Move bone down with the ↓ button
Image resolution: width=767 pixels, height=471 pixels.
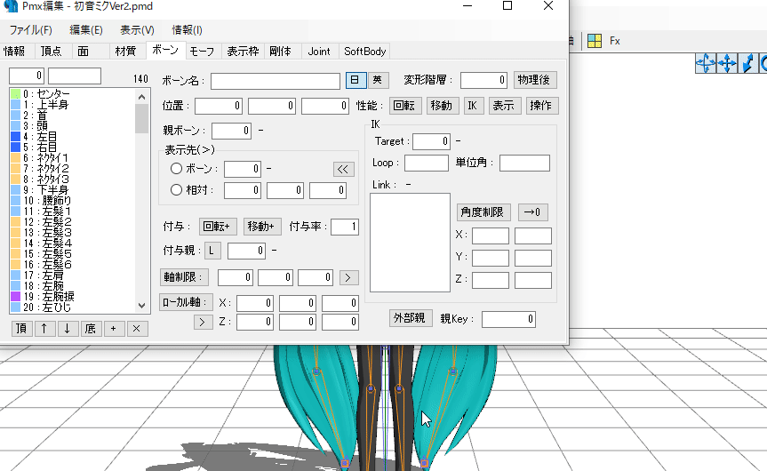[x=68, y=329]
